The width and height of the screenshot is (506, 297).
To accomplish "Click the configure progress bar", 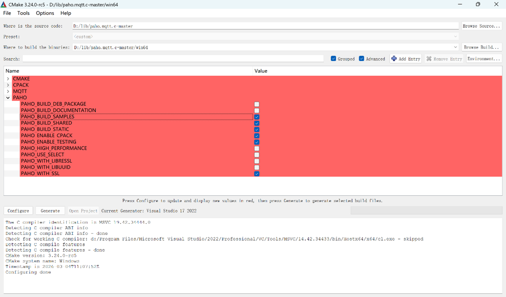I will pyautogui.click(x=426, y=211).
